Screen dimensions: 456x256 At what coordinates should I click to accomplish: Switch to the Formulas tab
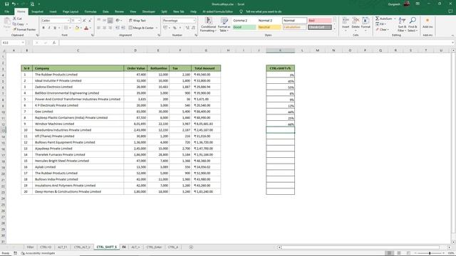(90, 11)
